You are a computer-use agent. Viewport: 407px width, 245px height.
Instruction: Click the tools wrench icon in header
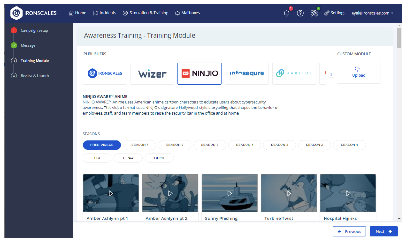pyautogui.click(x=314, y=13)
